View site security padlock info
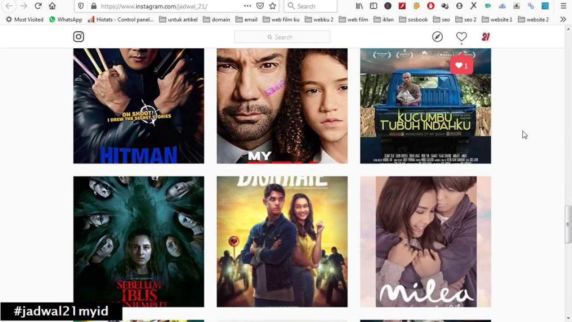Image resolution: width=572 pixels, height=322 pixels. click(x=93, y=6)
